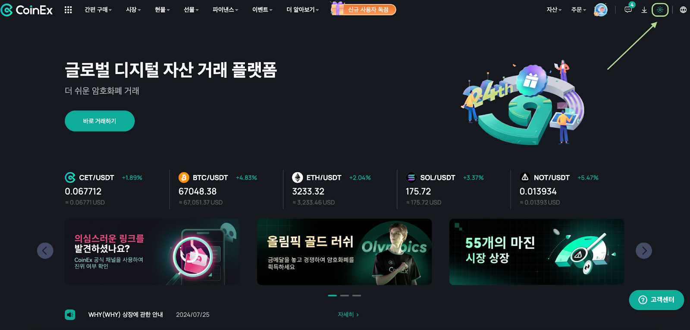Viewport: 690px width, 330px height.
Task: Select the second carousel indicator dot
Action: 345,296
